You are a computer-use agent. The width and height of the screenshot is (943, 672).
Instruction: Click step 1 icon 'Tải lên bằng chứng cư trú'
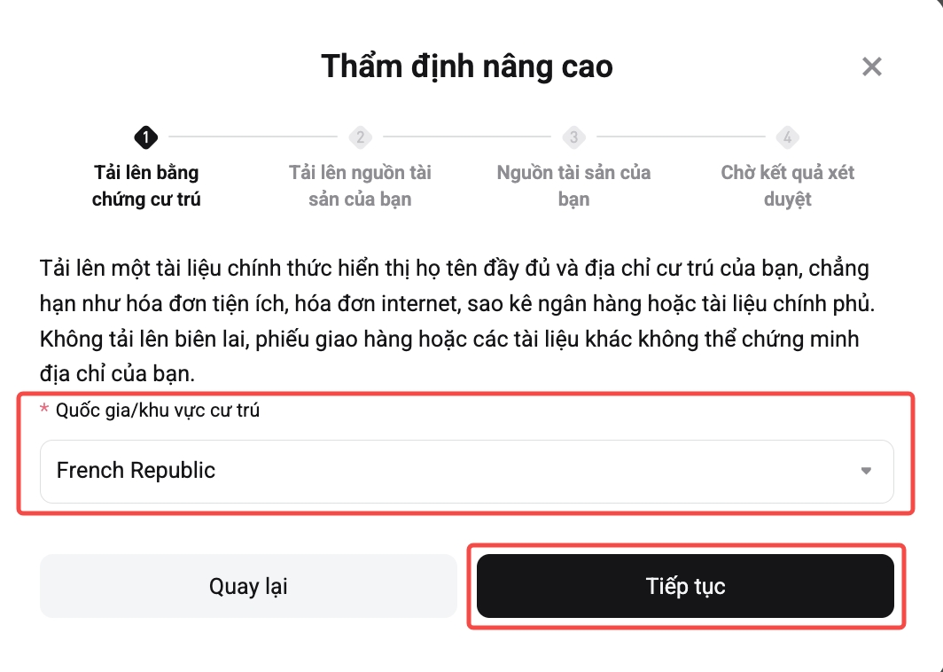coord(145,137)
